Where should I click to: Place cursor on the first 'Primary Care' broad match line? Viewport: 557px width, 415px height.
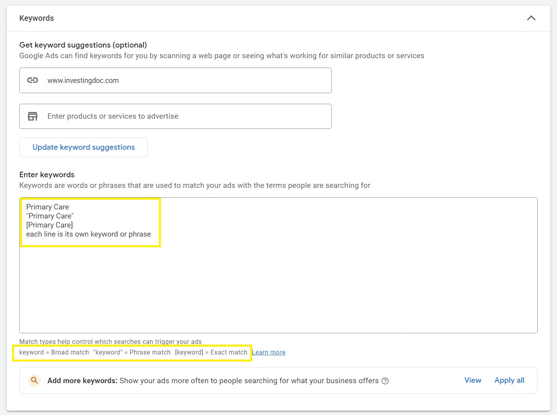[48, 207]
